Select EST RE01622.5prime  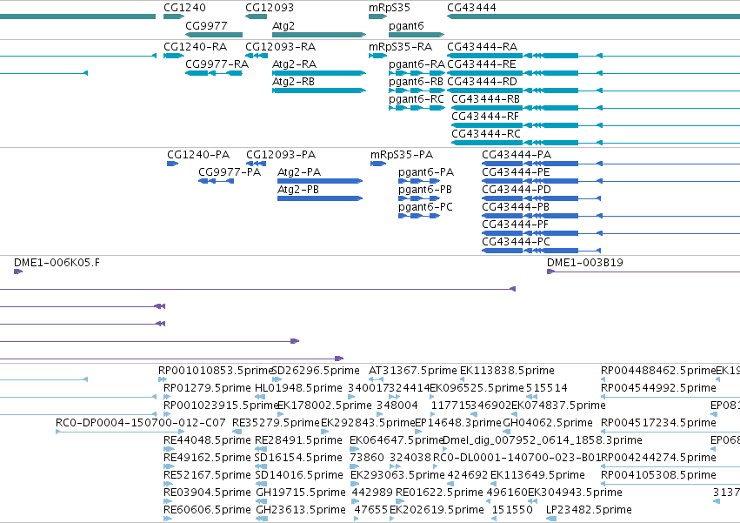[400, 501]
